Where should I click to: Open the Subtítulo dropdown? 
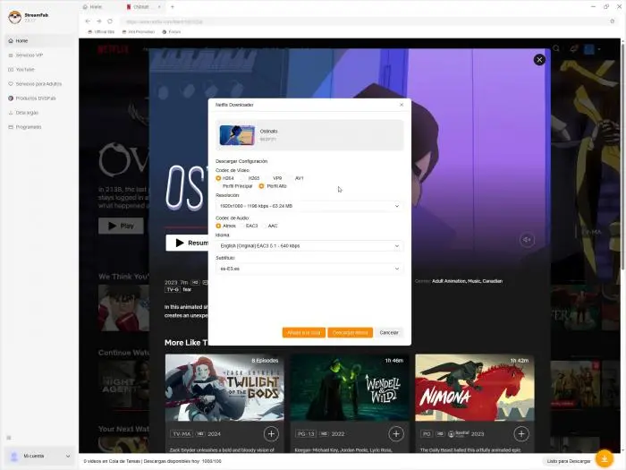[309, 269]
